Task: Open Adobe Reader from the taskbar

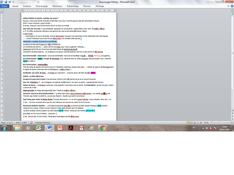Action: [x=71, y=128]
